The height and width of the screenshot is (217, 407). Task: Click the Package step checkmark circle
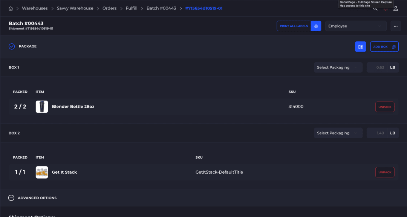[12, 46]
